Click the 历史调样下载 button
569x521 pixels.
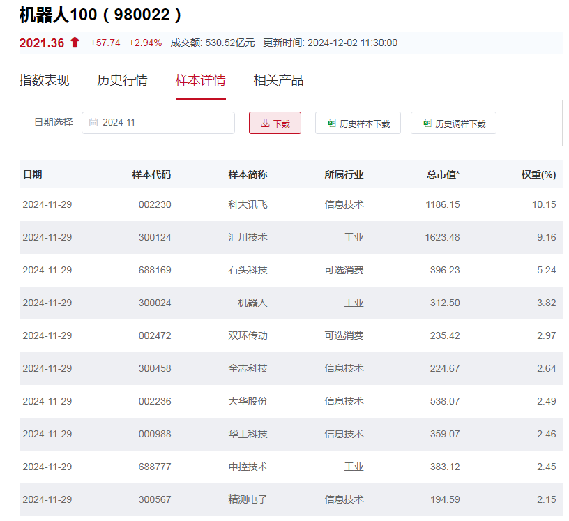click(x=453, y=122)
